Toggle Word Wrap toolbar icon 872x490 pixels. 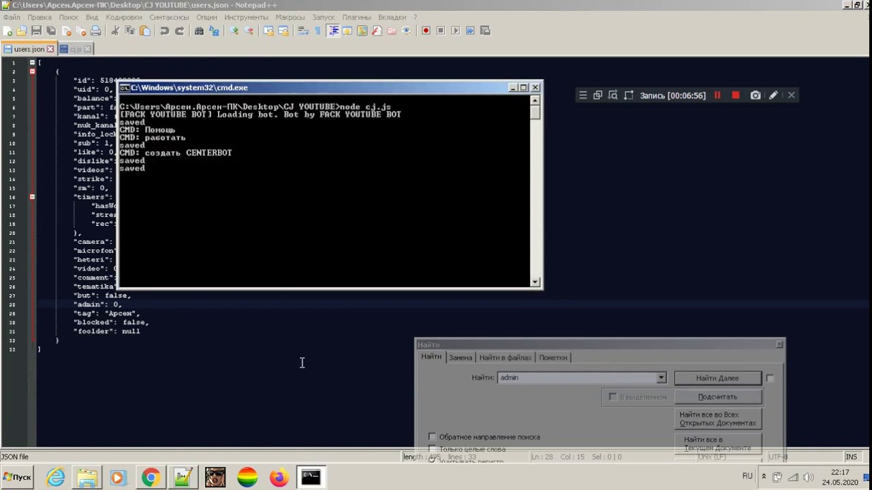pyautogui.click(x=303, y=31)
